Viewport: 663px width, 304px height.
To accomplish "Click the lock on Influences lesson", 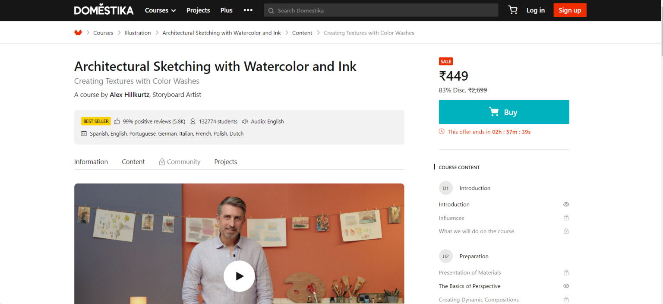I will click(566, 218).
